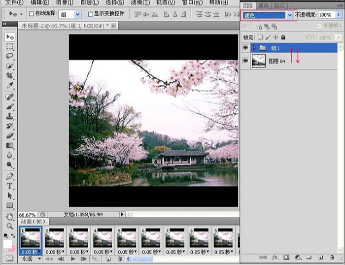Click duplicate selected frame icon
Screen dimensions: 345x265
point(108,259)
